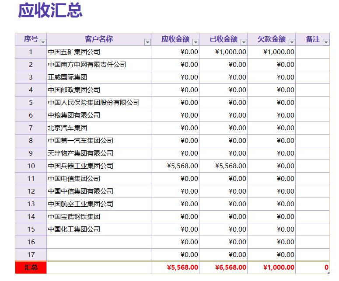
Task: Click serial number 5 cell
Action: tap(31, 103)
